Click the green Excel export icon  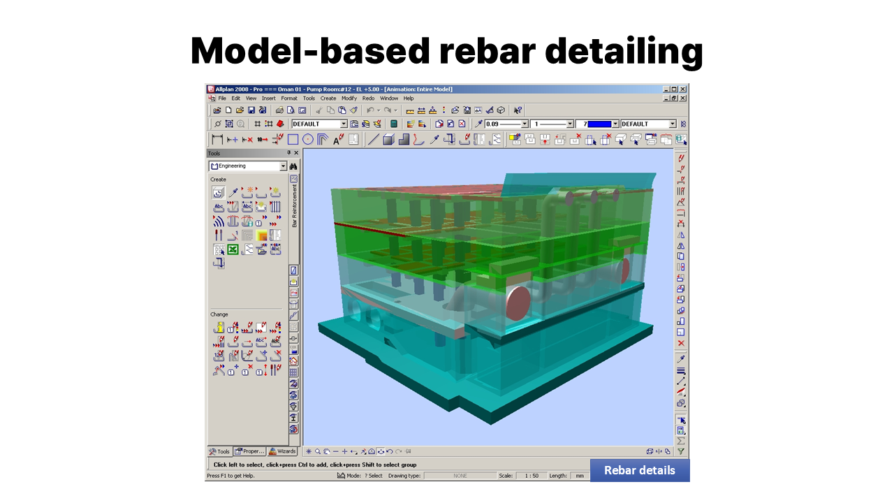(233, 249)
